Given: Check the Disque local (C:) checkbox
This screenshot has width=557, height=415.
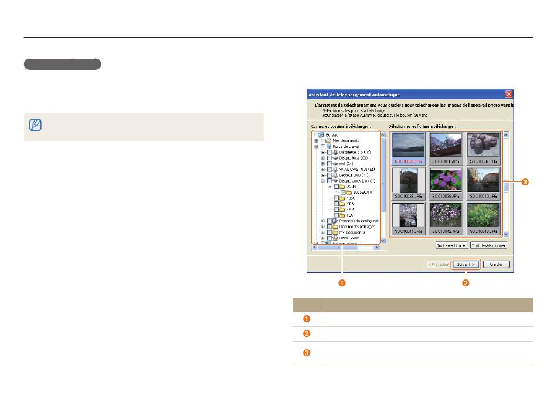Looking at the screenshot, I should [x=330, y=158].
